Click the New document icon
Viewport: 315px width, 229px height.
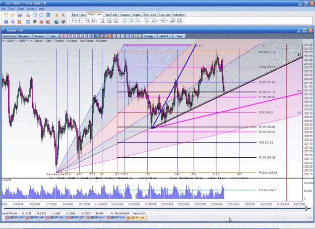coord(6,15)
